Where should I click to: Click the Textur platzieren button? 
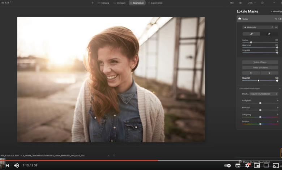260,67
